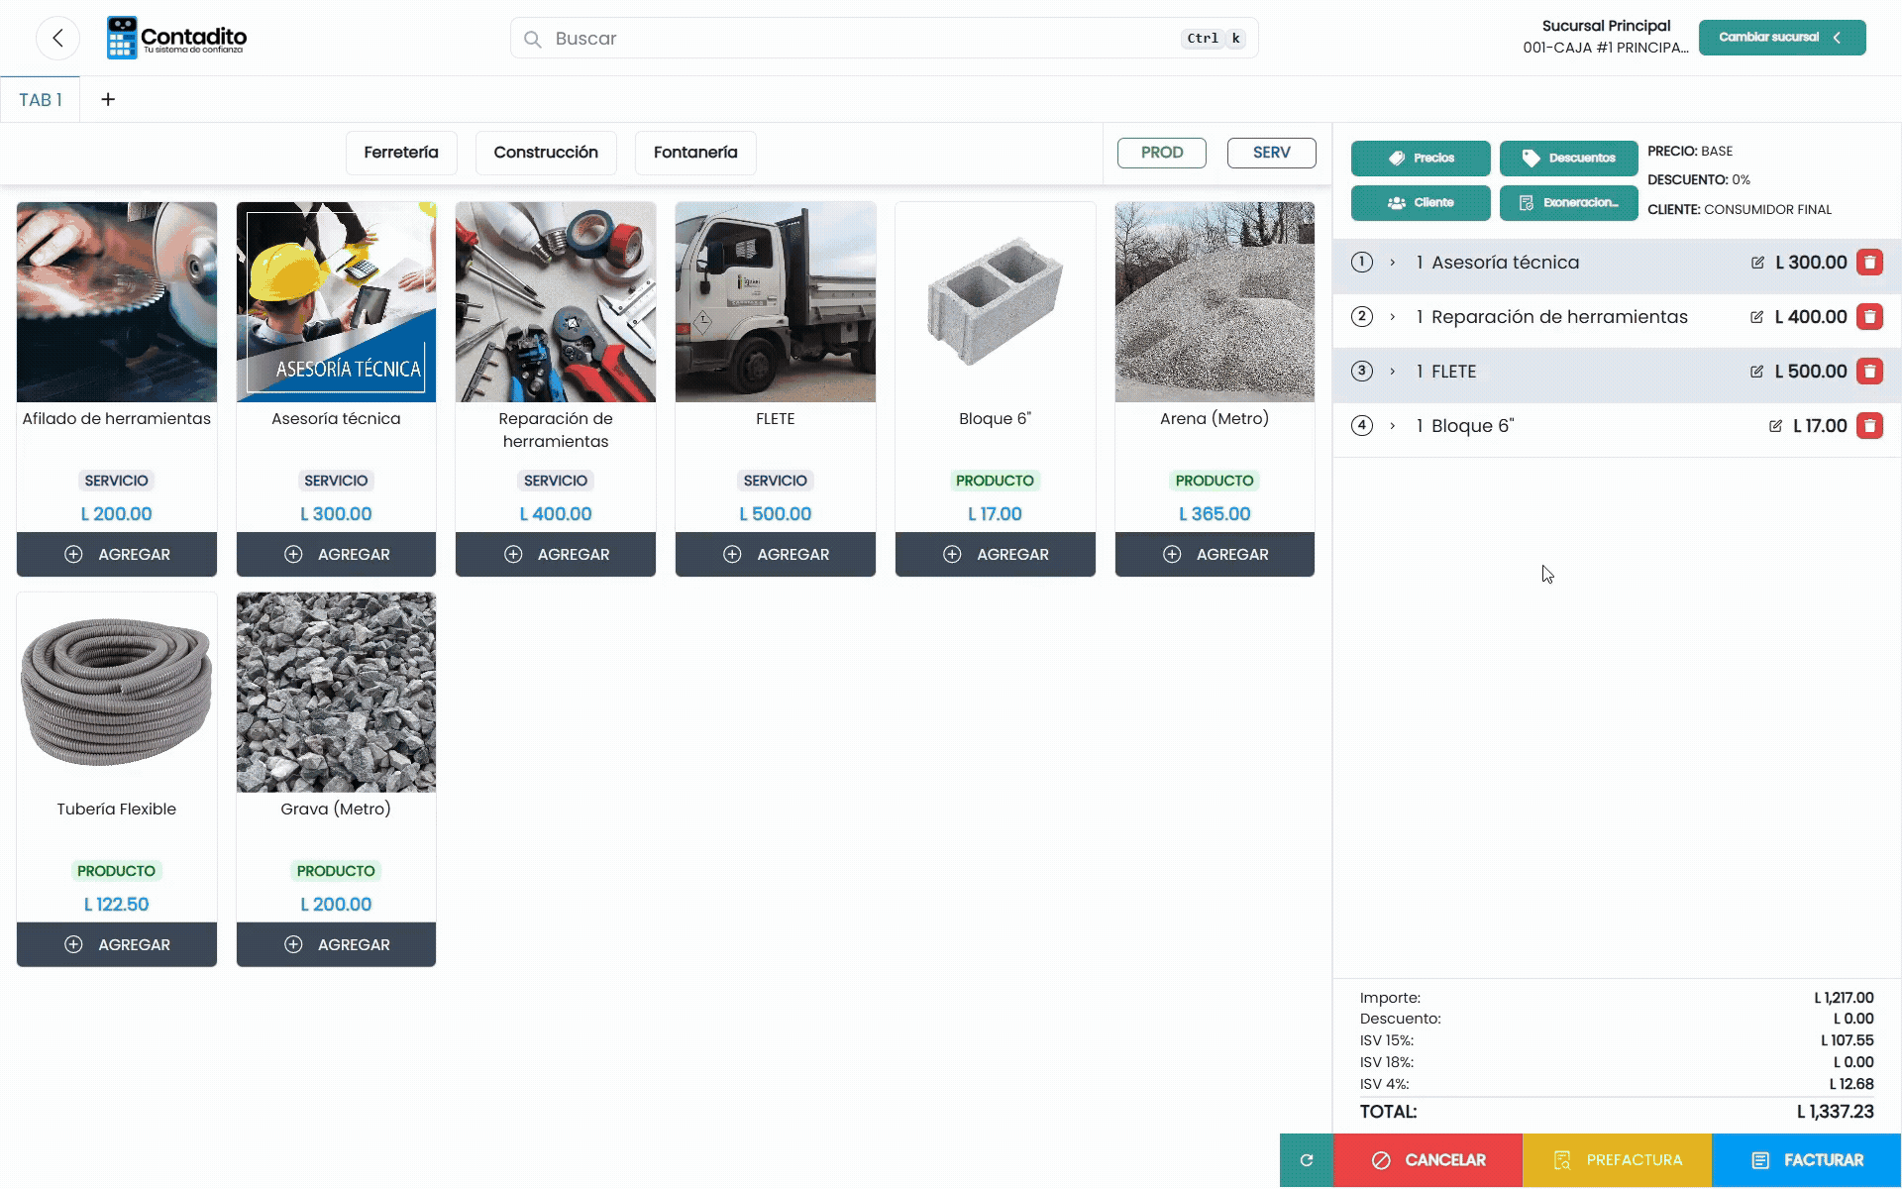Add Grava (Metro) with AGREGAR
The width and height of the screenshot is (1902, 1189).
coord(336,945)
